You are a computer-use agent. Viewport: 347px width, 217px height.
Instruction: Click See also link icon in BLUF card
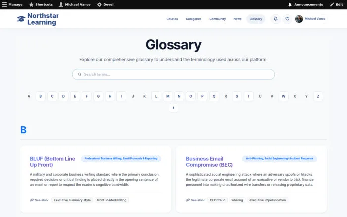pyautogui.click(x=32, y=200)
